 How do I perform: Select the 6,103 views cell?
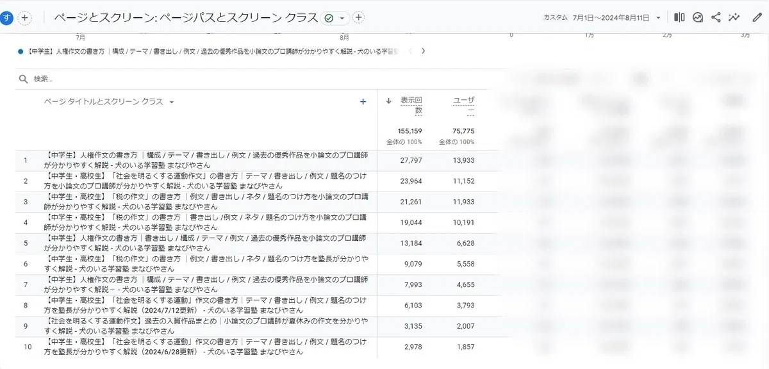(x=413, y=305)
